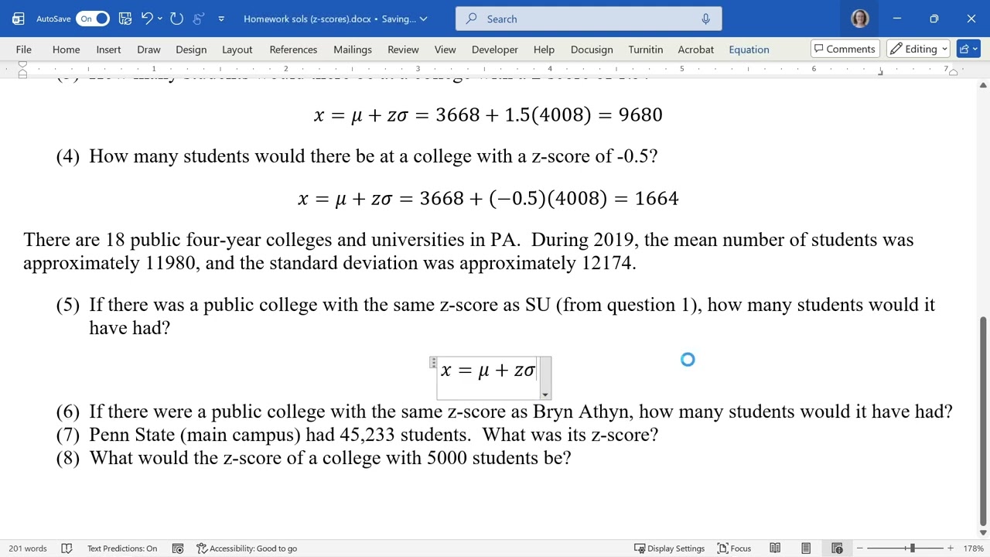Open the References ribbon tab
This screenshot has width=990, height=557.
pyautogui.click(x=293, y=50)
